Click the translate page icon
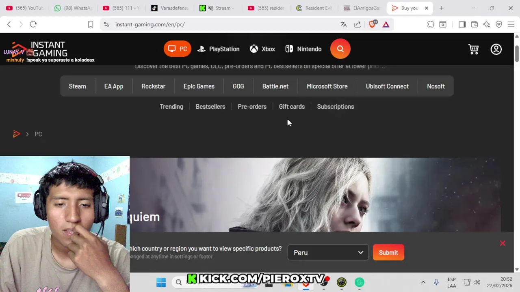The height and width of the screenshot is (292, 520). [x=344, y=24]
